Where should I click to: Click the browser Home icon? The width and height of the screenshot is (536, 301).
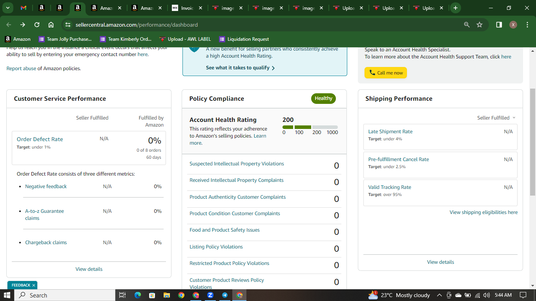click(x=51, y=25)
